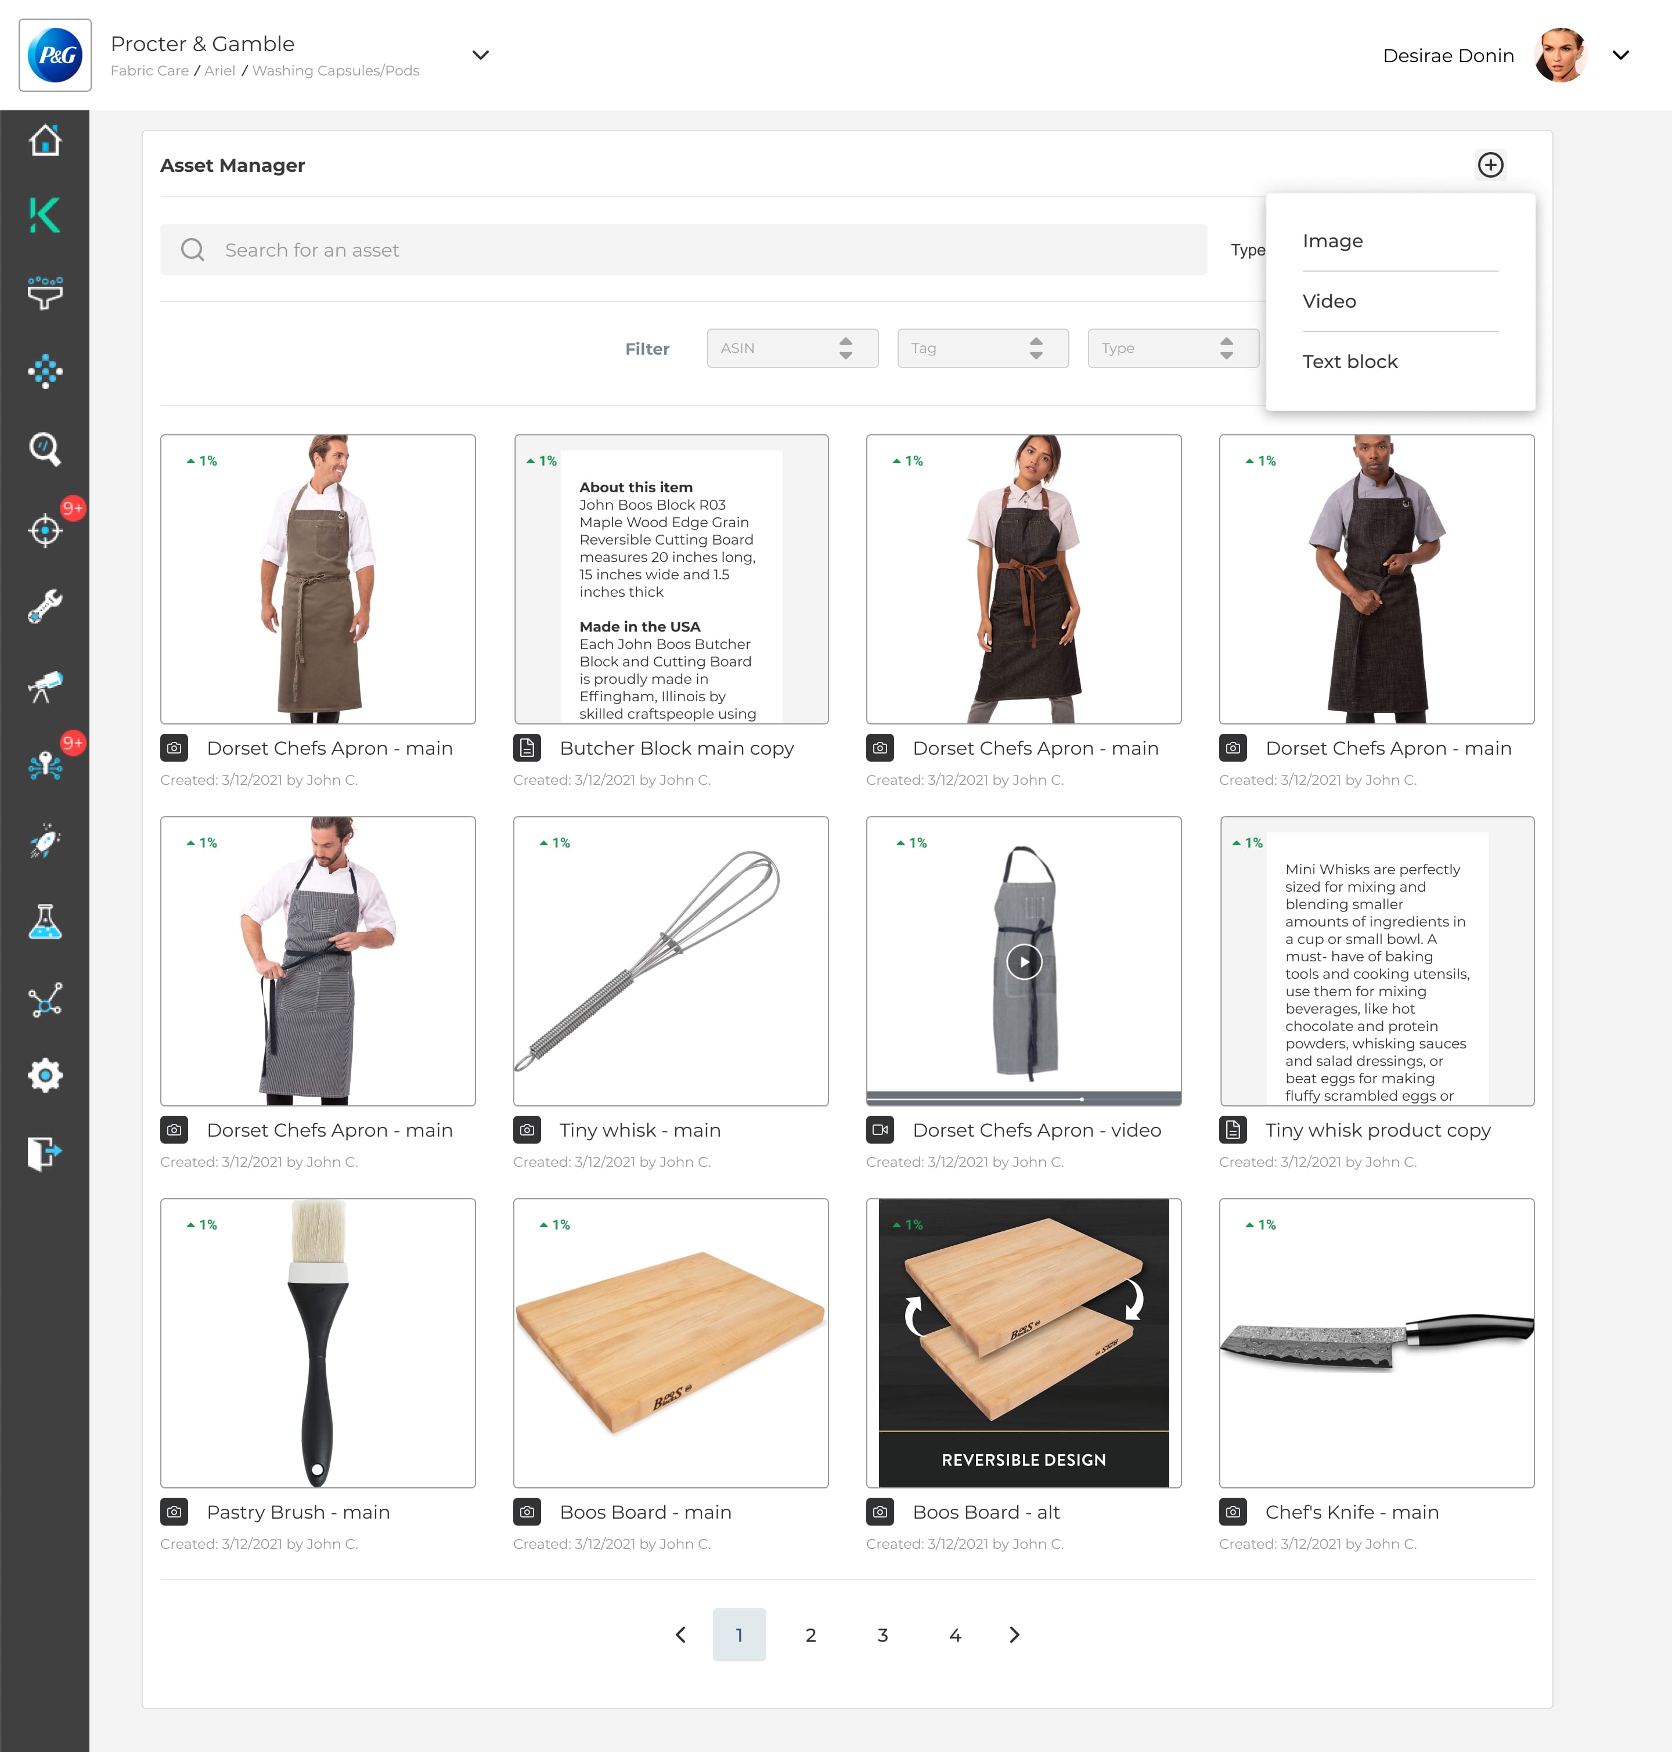
Task: Click the add asset plus button
Action: coord(1490,165)
